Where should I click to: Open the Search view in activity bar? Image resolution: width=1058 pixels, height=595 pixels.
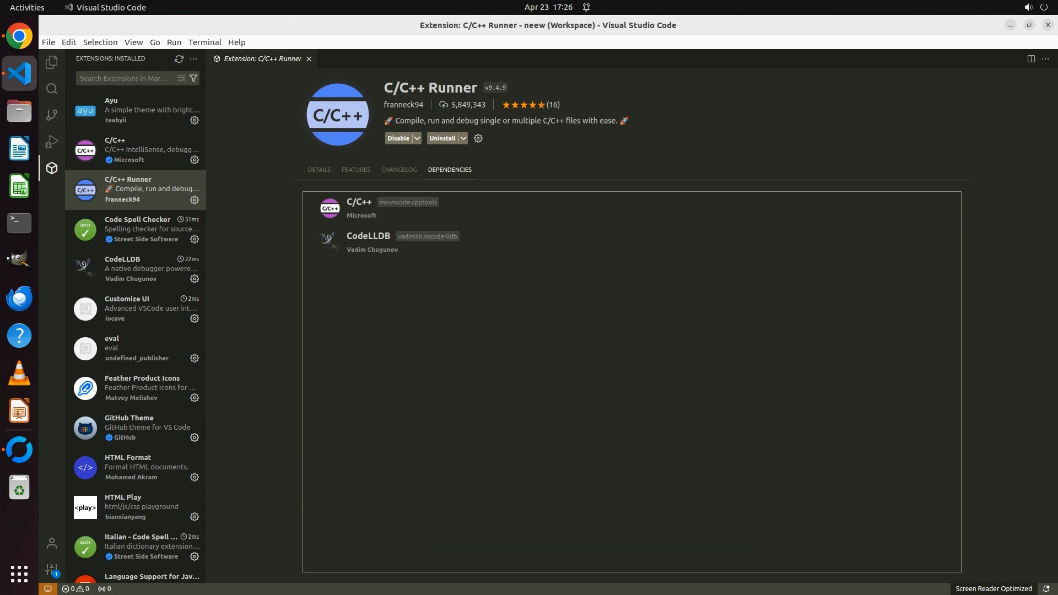tap(52, 89)
